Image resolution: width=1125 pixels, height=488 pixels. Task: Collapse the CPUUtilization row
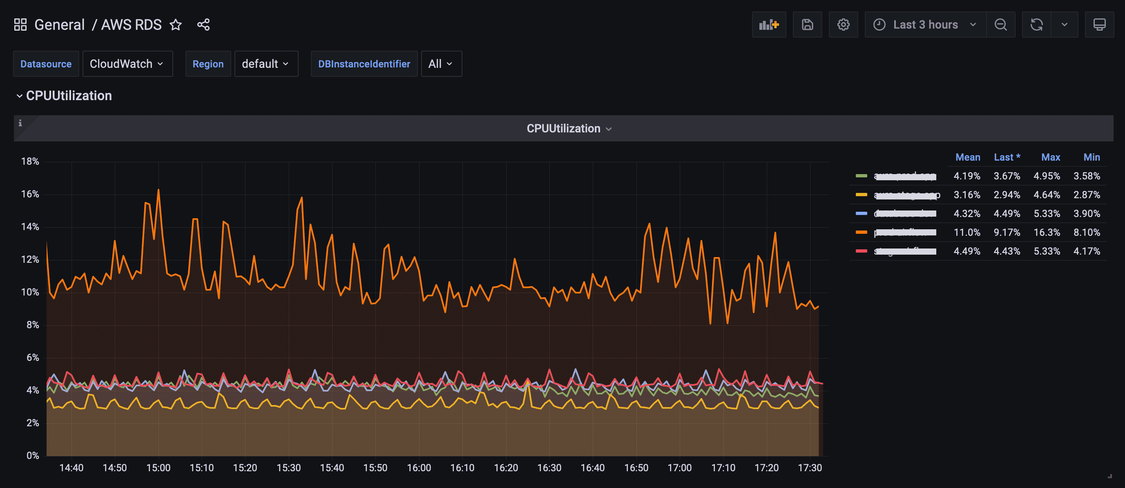coord(19,96)
